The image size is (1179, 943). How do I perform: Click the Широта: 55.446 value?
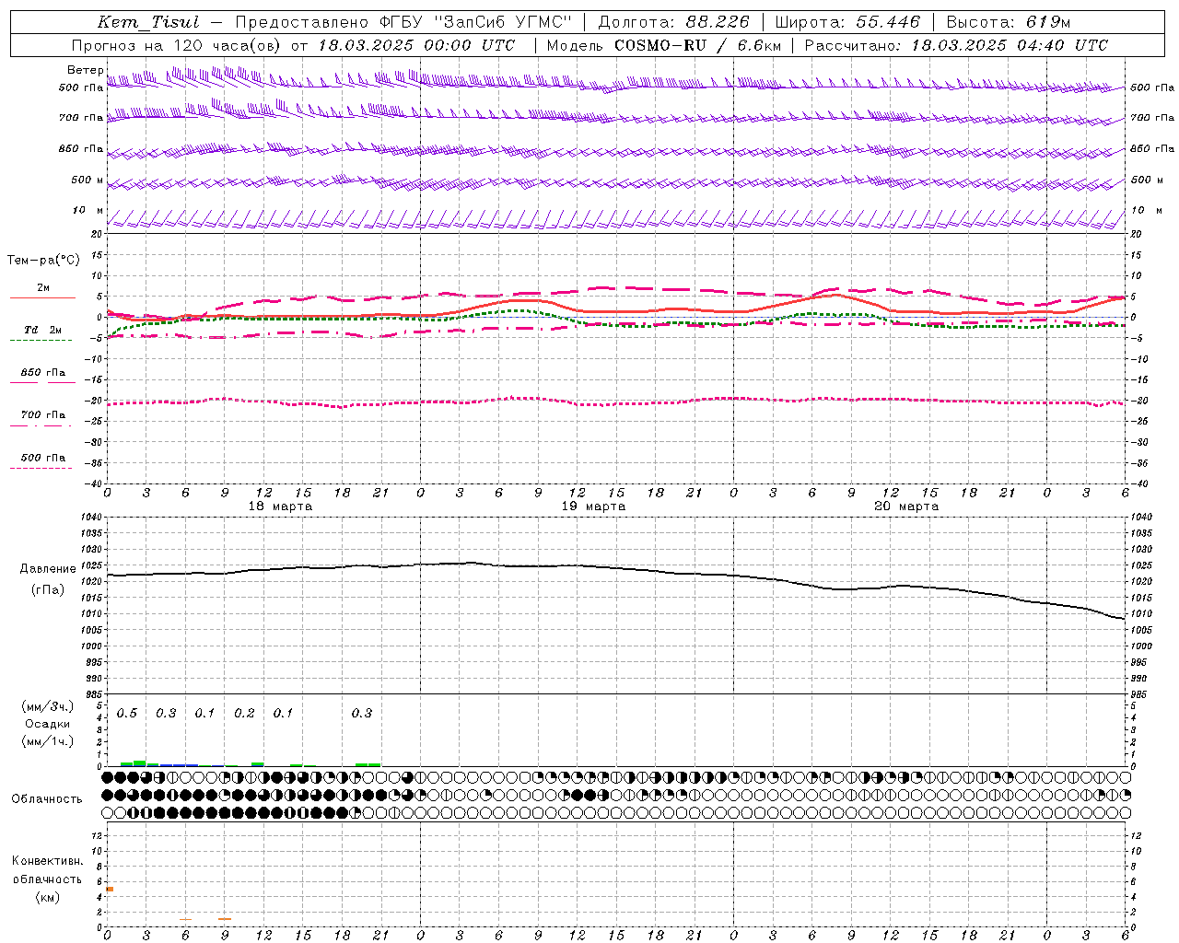coord(847,22)
